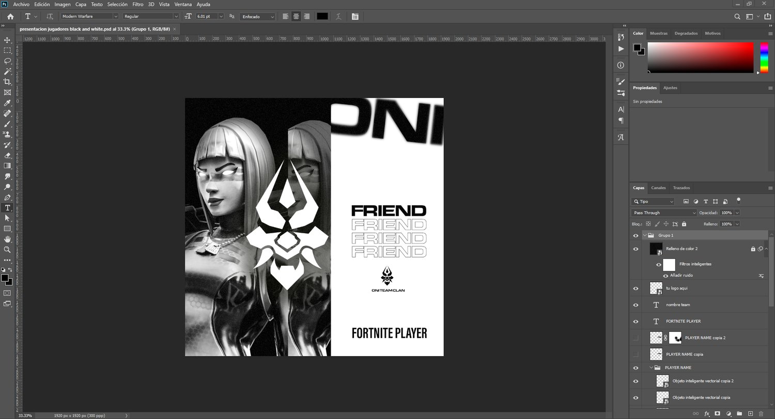This screenshot has width=775, height=419.
Task: Collapse the Grupo 1 group
Action: [644, 235]
